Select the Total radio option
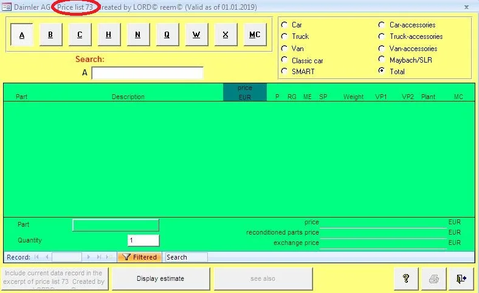 [382, 71]
